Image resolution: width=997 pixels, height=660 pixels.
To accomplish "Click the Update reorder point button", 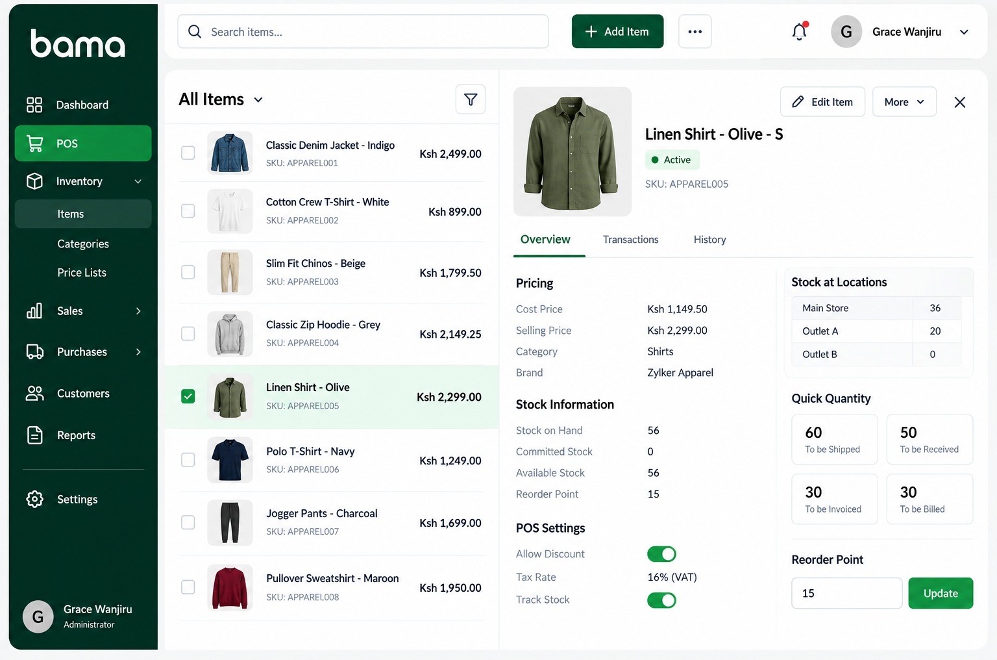I will (941, 593).
